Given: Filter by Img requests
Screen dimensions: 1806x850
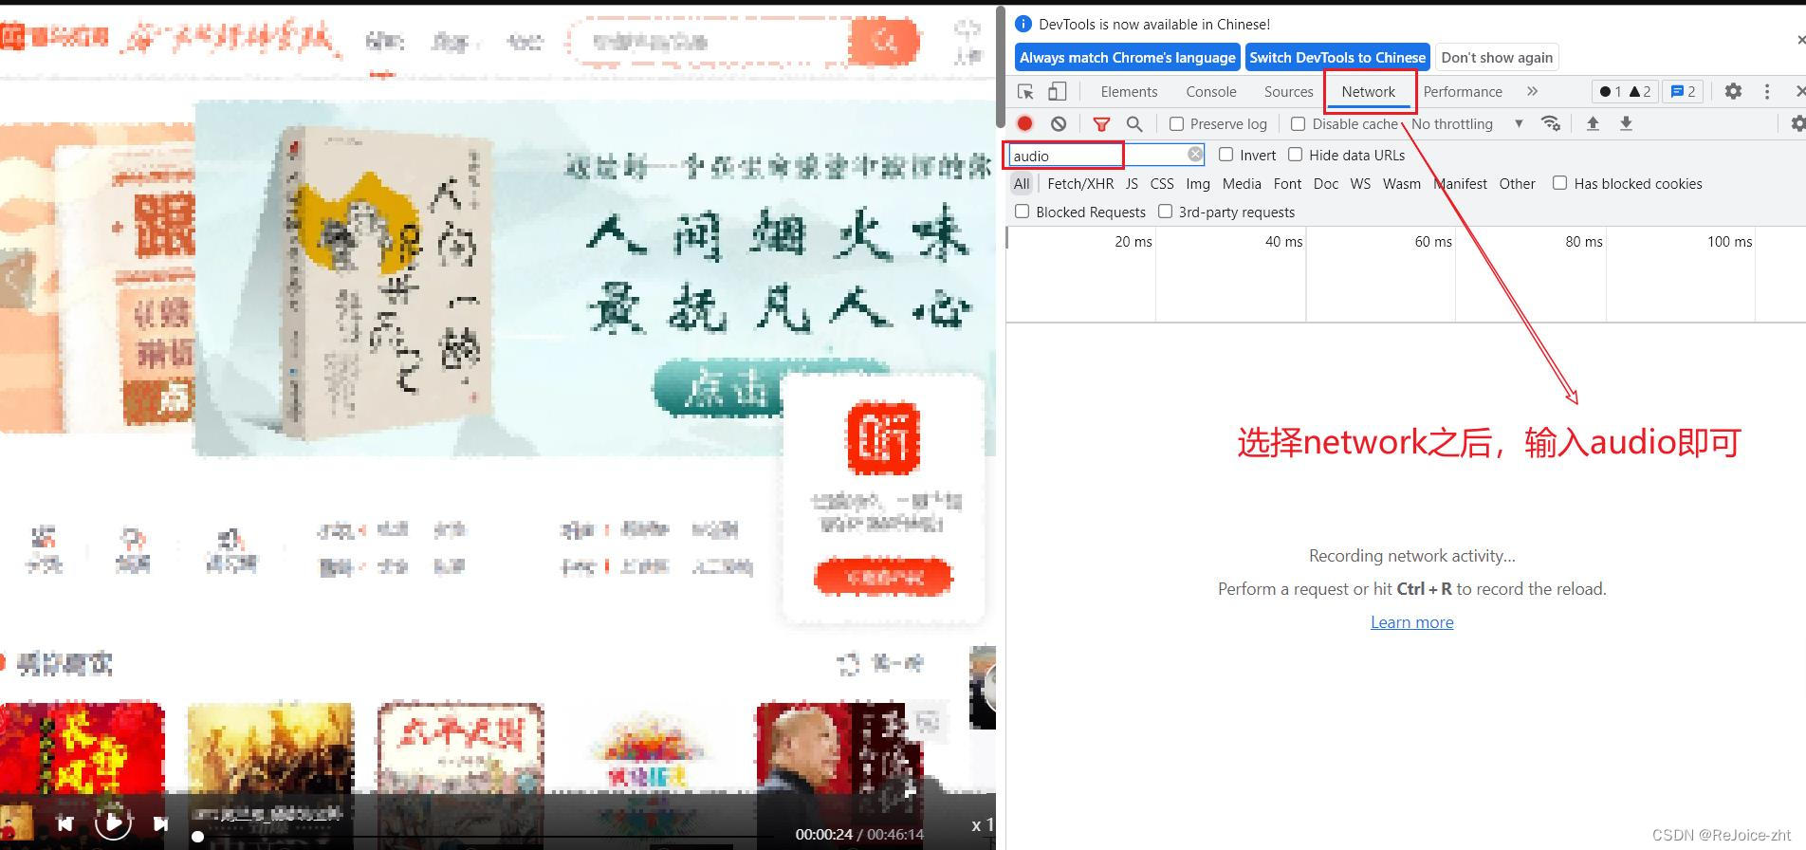Looking at the screenshot, I should 1198,183.
